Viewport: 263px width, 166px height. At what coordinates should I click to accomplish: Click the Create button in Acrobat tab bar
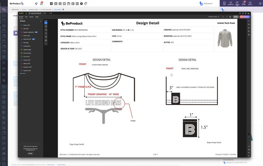click(x=50, y=13)
